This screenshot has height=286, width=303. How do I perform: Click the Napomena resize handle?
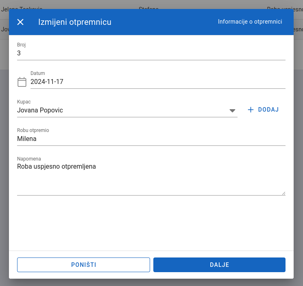click(x=283, y=193)
